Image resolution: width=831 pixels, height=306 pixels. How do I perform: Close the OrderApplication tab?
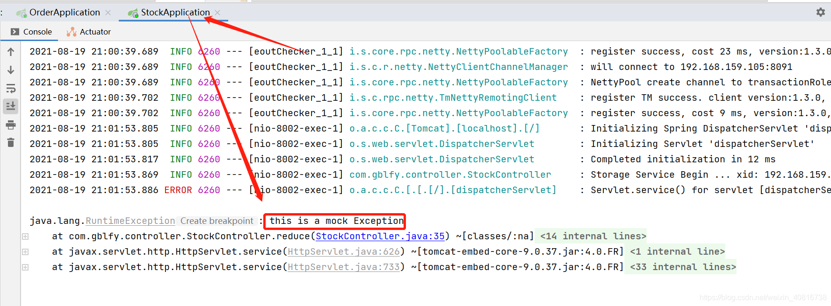108,13
